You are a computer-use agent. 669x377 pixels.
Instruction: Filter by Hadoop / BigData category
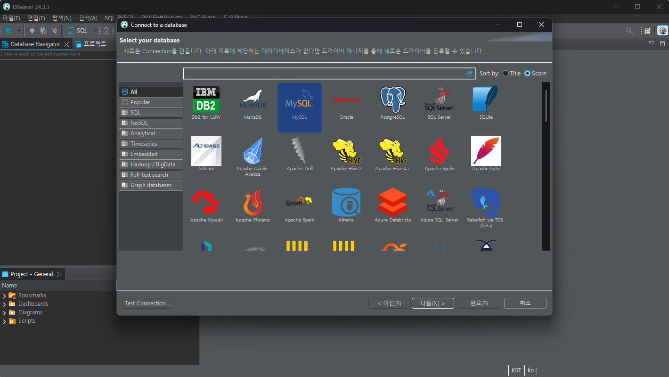point(151,164)
